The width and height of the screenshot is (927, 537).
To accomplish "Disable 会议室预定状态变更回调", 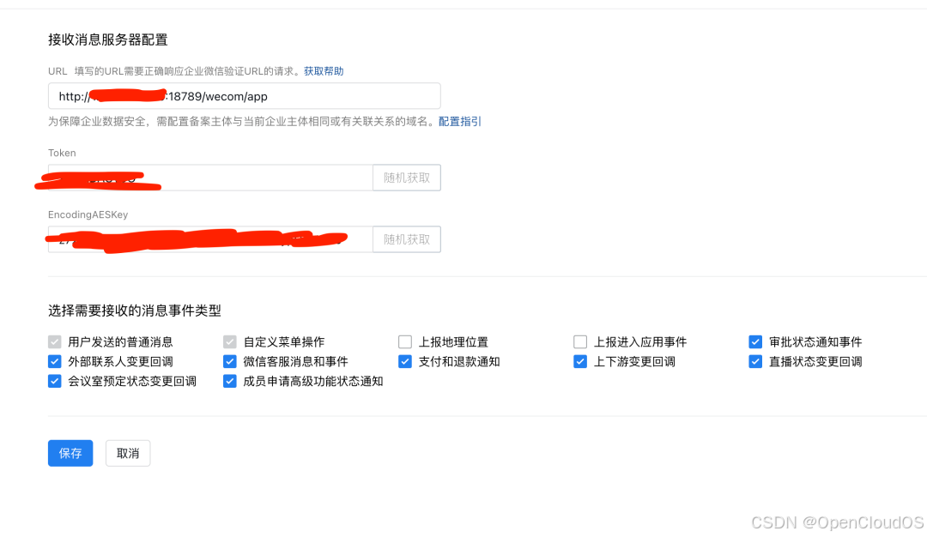I will (54, 381).
